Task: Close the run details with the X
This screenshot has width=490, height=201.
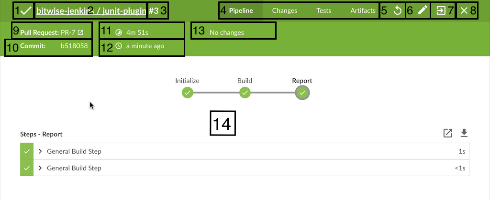Action: click(464, 11)
